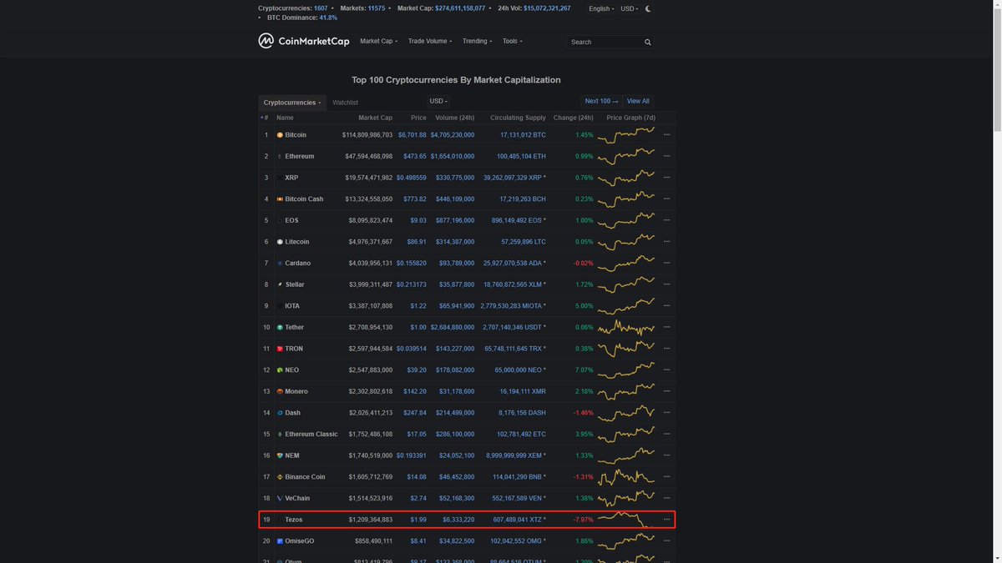Open Tezos row more-options dots

666,520
